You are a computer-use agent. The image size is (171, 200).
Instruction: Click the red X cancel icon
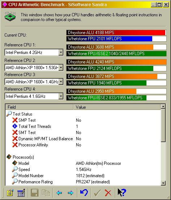[x=108, y=193]
